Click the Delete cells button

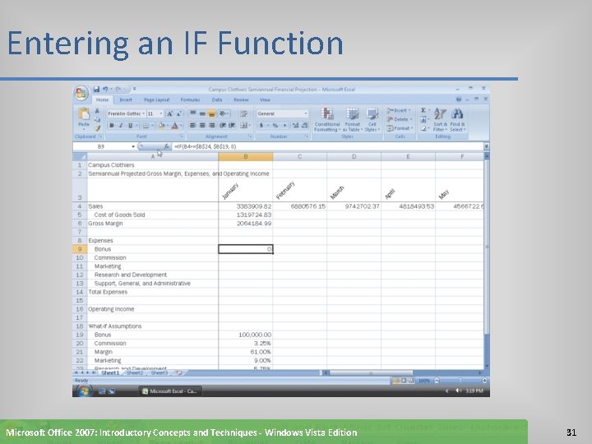[x=400, y=119]
